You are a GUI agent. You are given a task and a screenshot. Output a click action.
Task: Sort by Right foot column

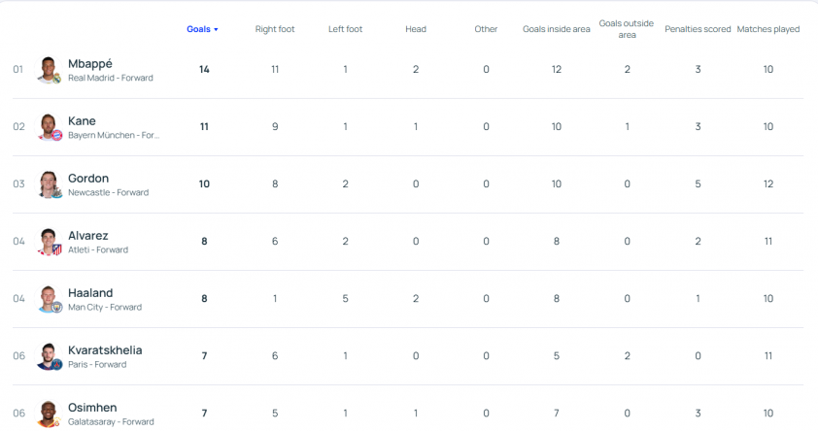tap(275, 29)
